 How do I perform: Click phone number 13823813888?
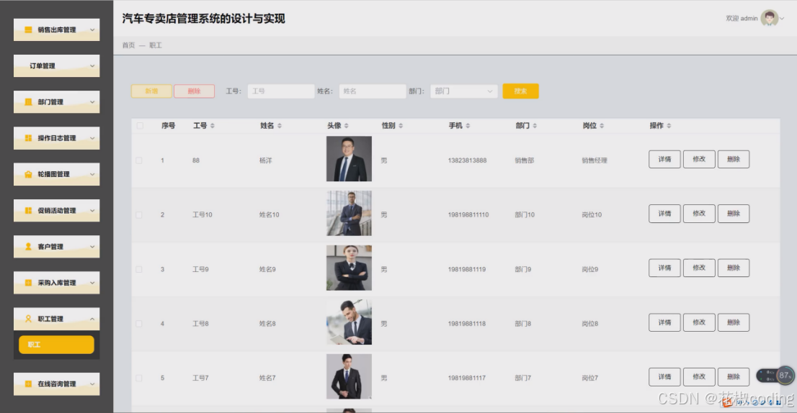click(x=467, y=160)
